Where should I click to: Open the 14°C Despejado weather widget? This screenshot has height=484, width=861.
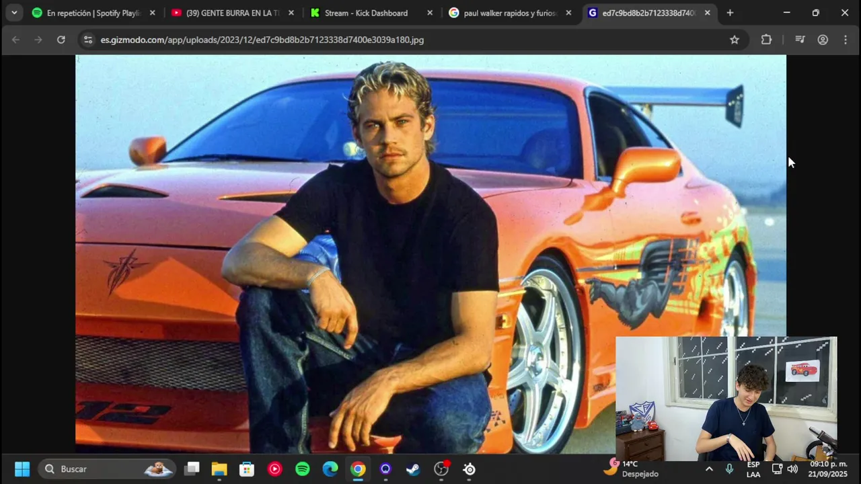pos(632,469)
